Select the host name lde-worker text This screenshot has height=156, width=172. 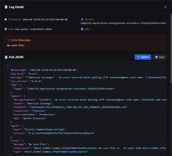click(x=33, y=29)
